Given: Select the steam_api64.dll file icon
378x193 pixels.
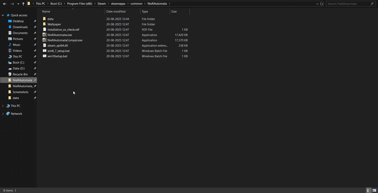Looking at the screenshot, I should tap(44, 46).
